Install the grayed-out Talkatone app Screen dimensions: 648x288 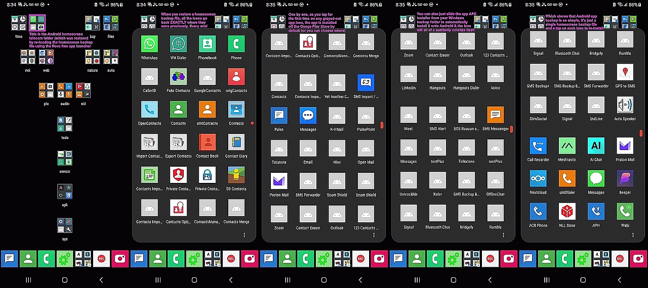click(x=467, y=148)
